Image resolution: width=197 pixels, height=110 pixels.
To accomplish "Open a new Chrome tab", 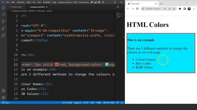I will point(161,4).
